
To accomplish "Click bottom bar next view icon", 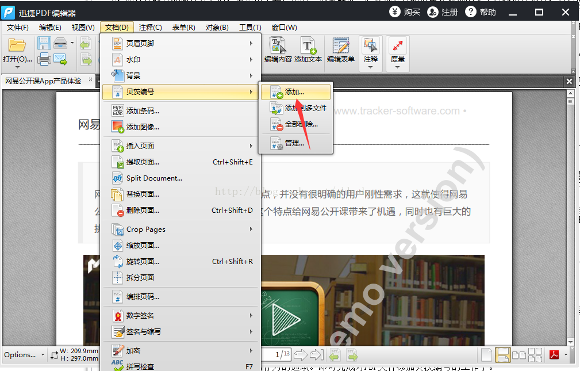I will click(352, 355).
